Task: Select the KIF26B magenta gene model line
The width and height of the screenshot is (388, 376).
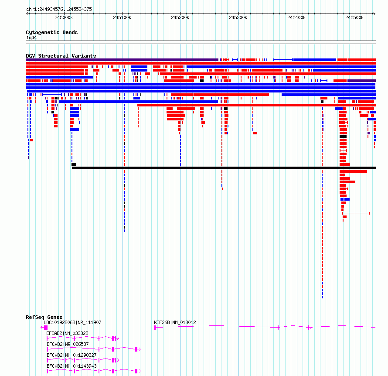Action: [265, 327]
